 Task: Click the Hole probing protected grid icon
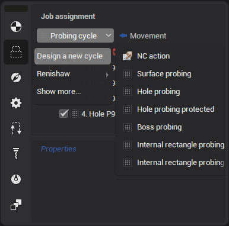pos(128,109)
